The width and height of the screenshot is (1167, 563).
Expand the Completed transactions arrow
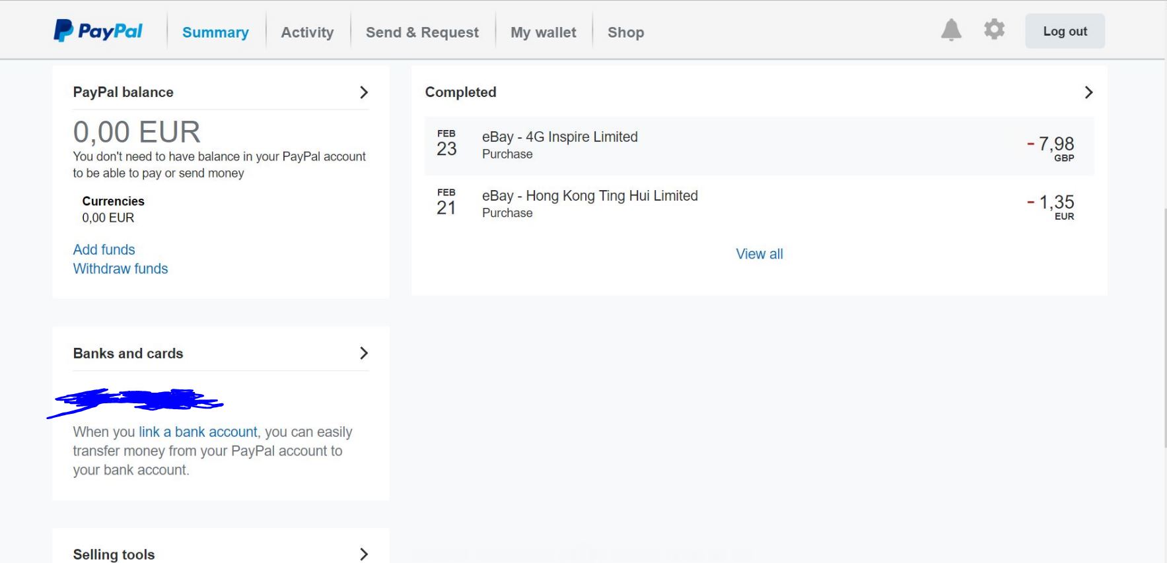[x=1088, y=92]
